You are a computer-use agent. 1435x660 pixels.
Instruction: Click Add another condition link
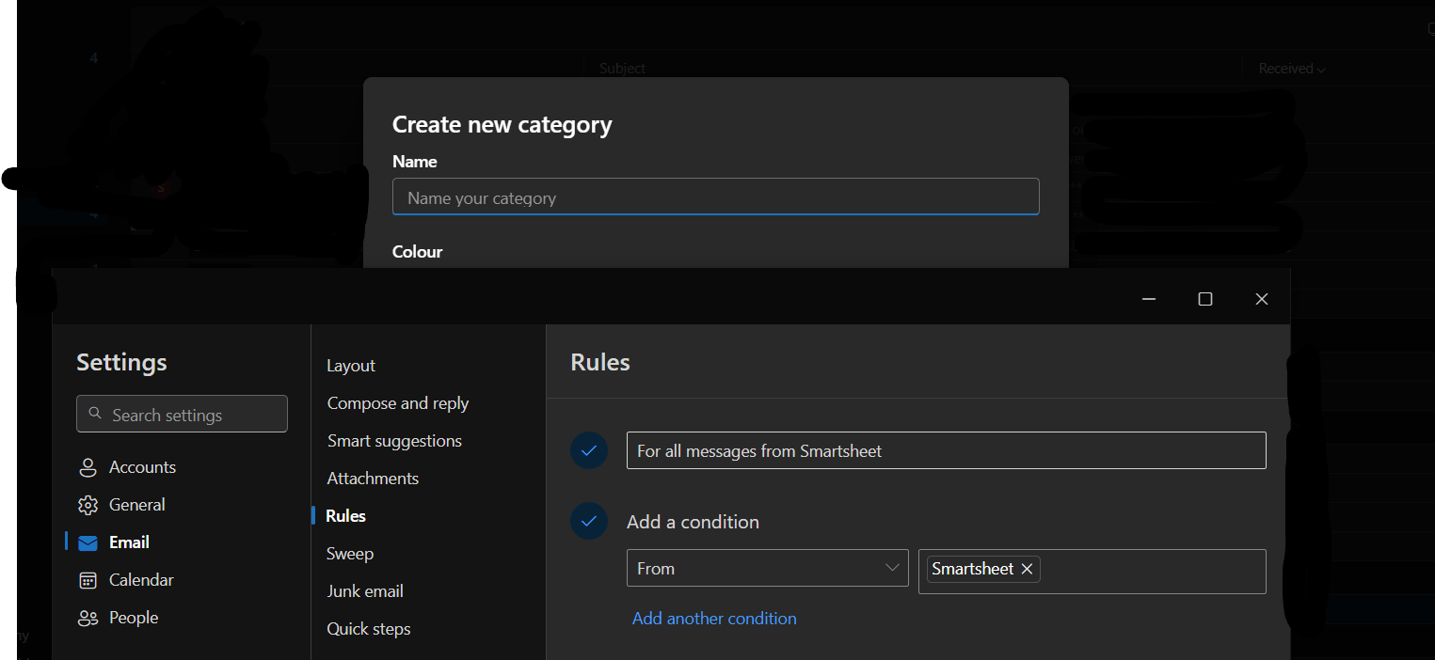tap(714, 618)
